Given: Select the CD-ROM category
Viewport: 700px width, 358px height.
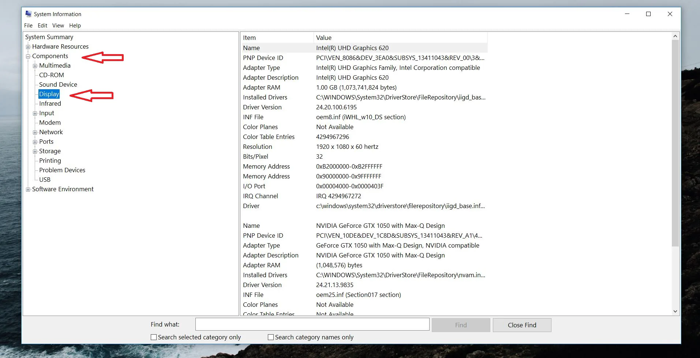Looking at the screenshot, I should pyautogui.click(x=52, y=75).
